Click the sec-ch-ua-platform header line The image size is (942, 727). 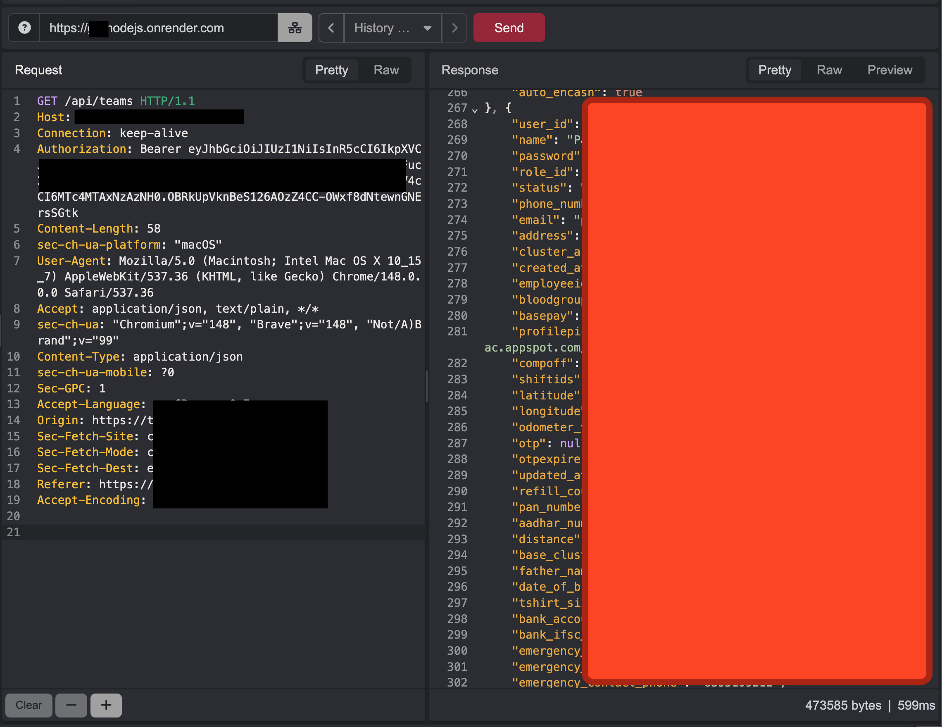(x=129, y=245)
